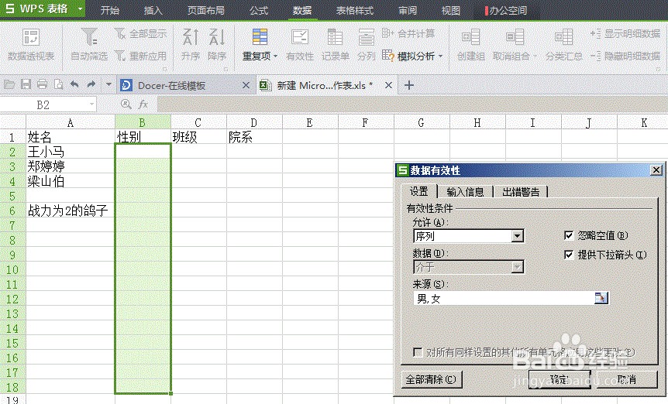This screenshot has width=668, height=404.
Task: Add a new document tab with plus
Action: pos(408,85)
